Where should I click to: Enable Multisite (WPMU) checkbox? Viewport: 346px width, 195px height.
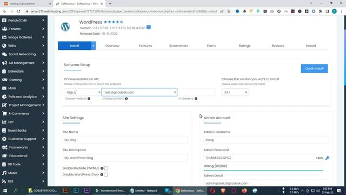[x=106, y=168]
